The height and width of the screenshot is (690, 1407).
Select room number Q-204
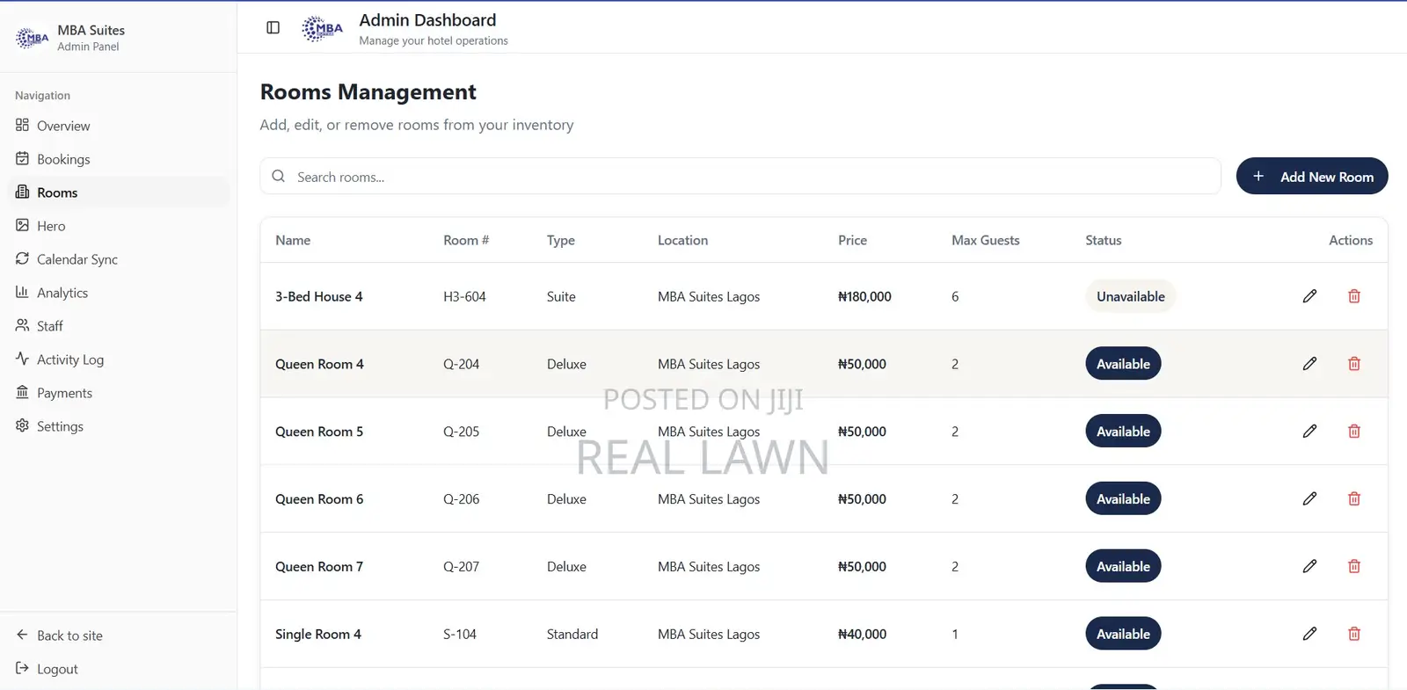pyautogui.click(x=462, y=364)
